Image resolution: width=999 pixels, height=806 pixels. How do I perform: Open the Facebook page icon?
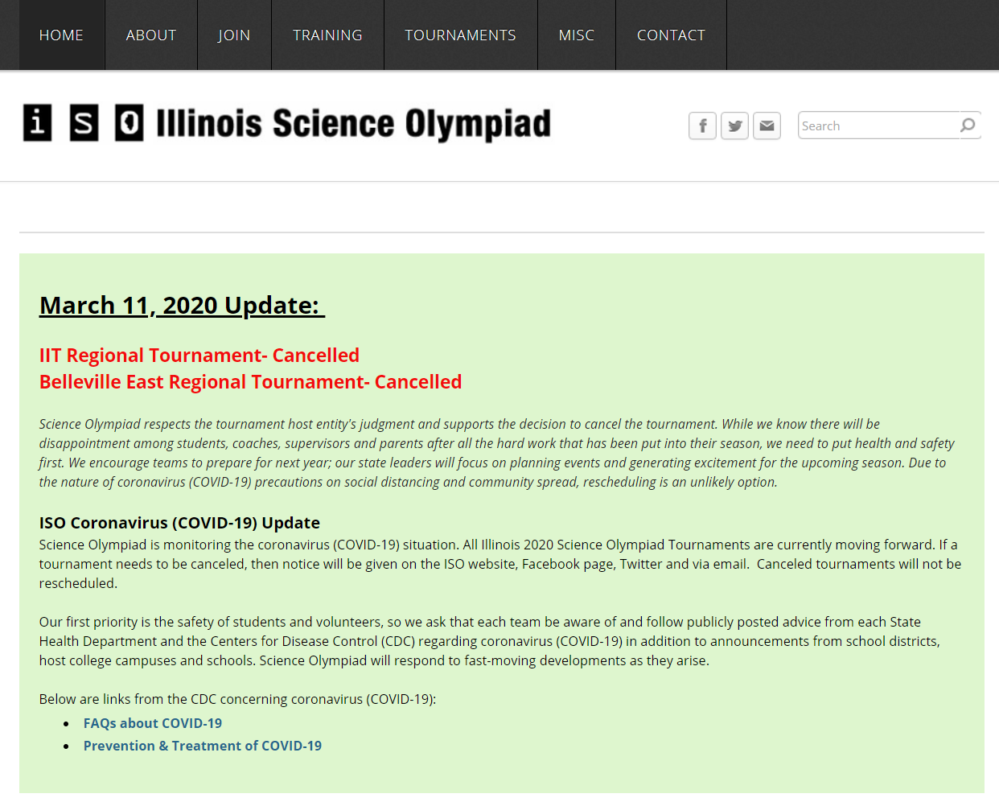702,125
